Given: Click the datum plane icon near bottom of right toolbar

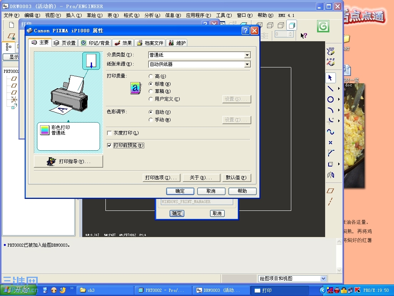Looking at the screenshot, I should (x=330, y=191).
